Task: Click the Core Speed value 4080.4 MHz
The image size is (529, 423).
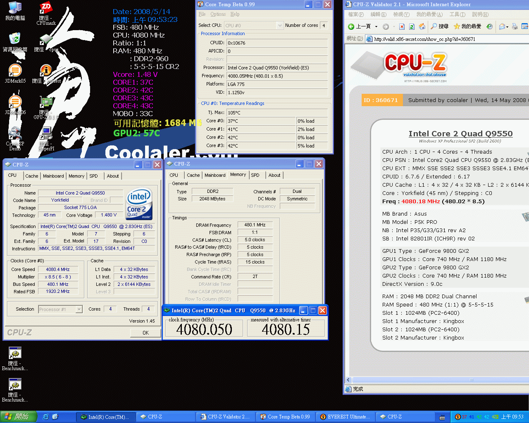Action: pyautogui.click(x=58, y=269)
